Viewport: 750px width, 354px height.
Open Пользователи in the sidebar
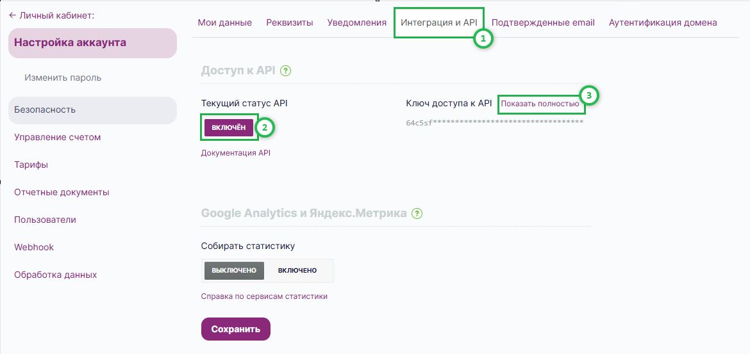click(x=45, y=220)
